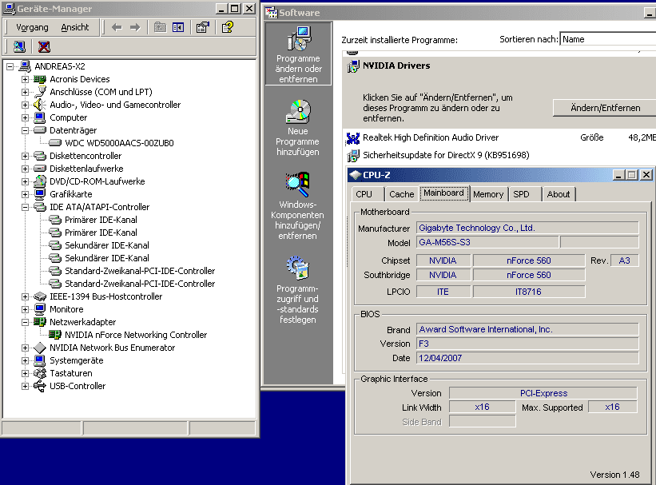This screenshot has width=656, height=485.
Task: Click the Realtek audio driver crab icon
Action: (x=353, y=137)
